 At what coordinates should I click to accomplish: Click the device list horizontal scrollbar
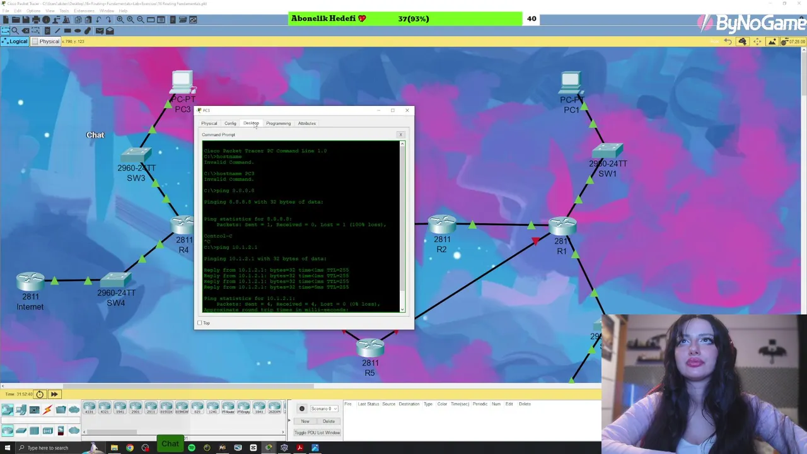(112, 432)
